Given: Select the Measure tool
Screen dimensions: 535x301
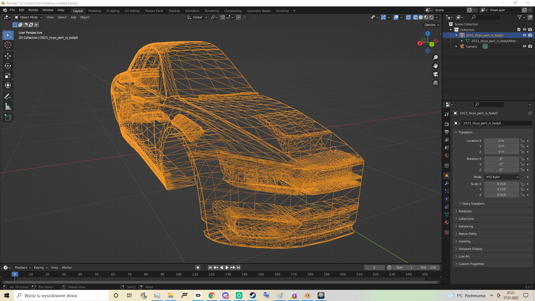Looking at the screenshot, I should 8,106.
